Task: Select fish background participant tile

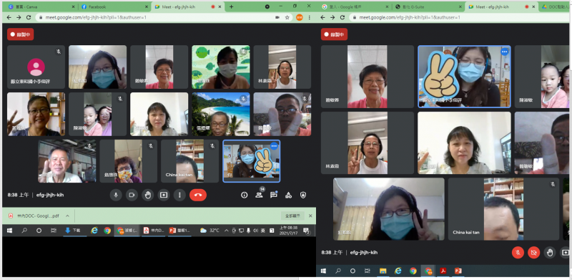Action: coord(221,67)
